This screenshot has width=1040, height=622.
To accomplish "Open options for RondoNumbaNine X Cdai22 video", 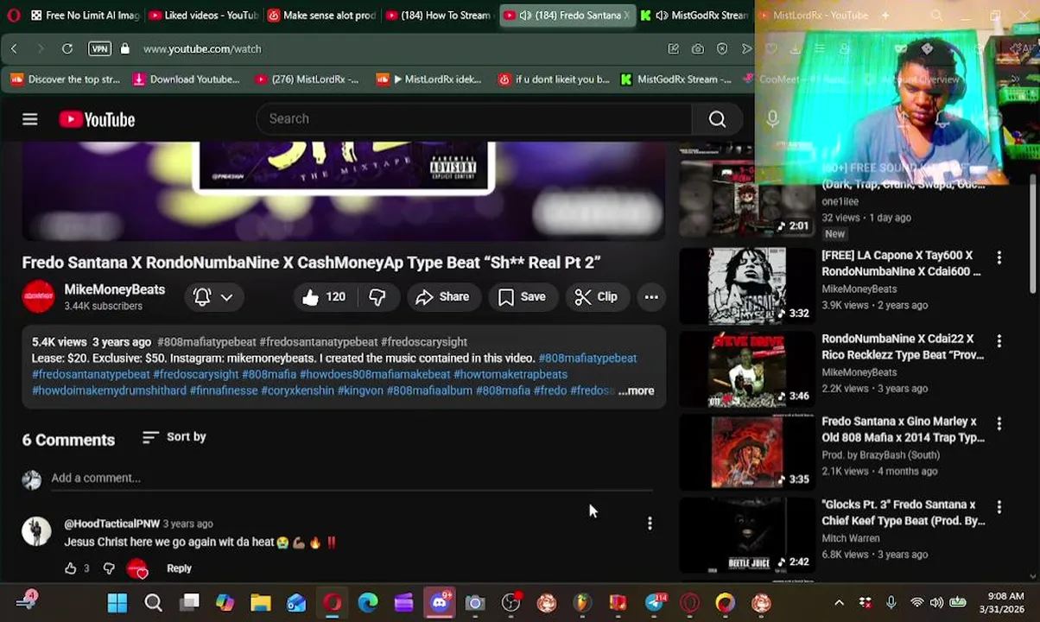I will [x=999, y=340].
